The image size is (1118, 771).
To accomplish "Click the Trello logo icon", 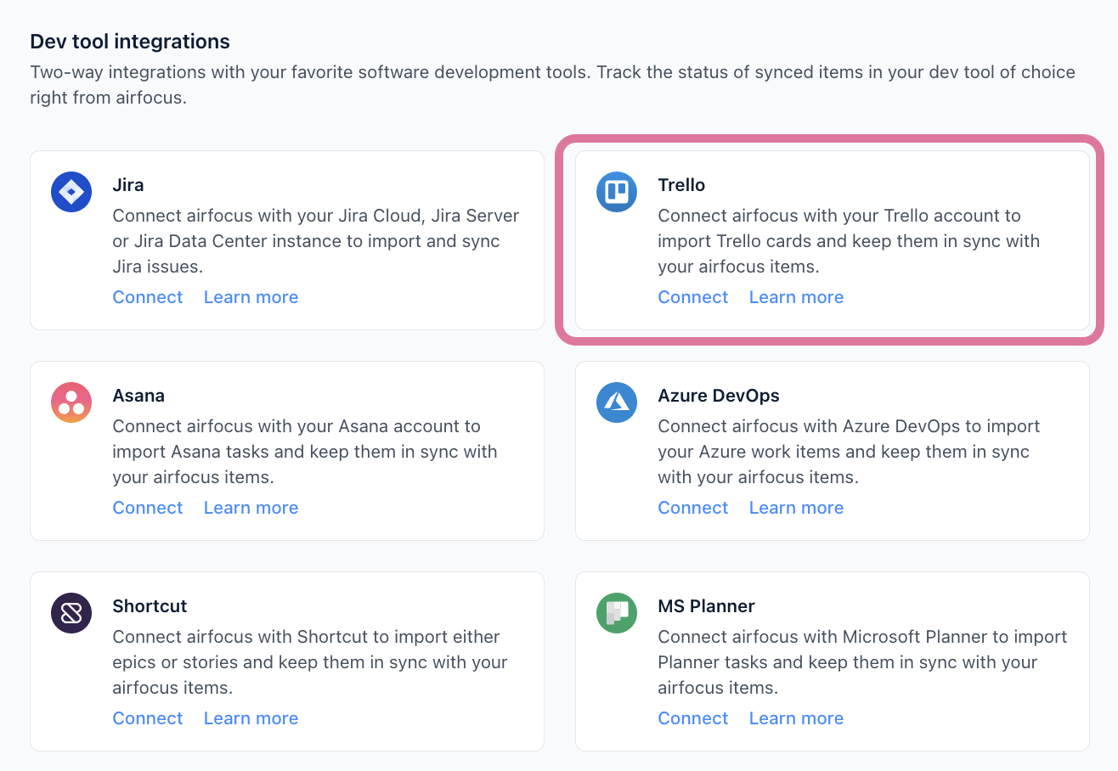I will coord(617,192).
